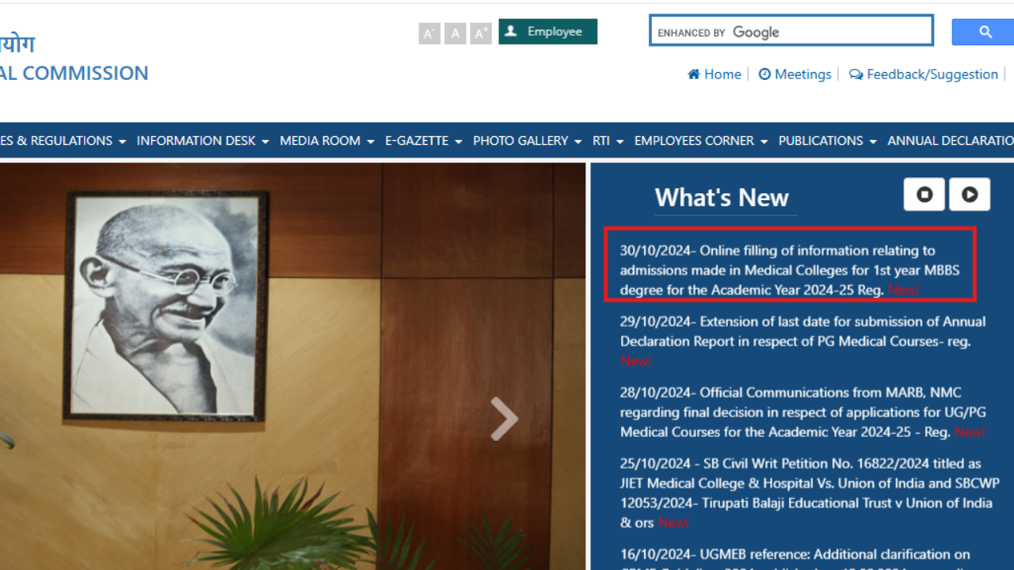This screenshot has height=570, width=1014.
Task: Open the RTI menu
Action: (608, 141)
